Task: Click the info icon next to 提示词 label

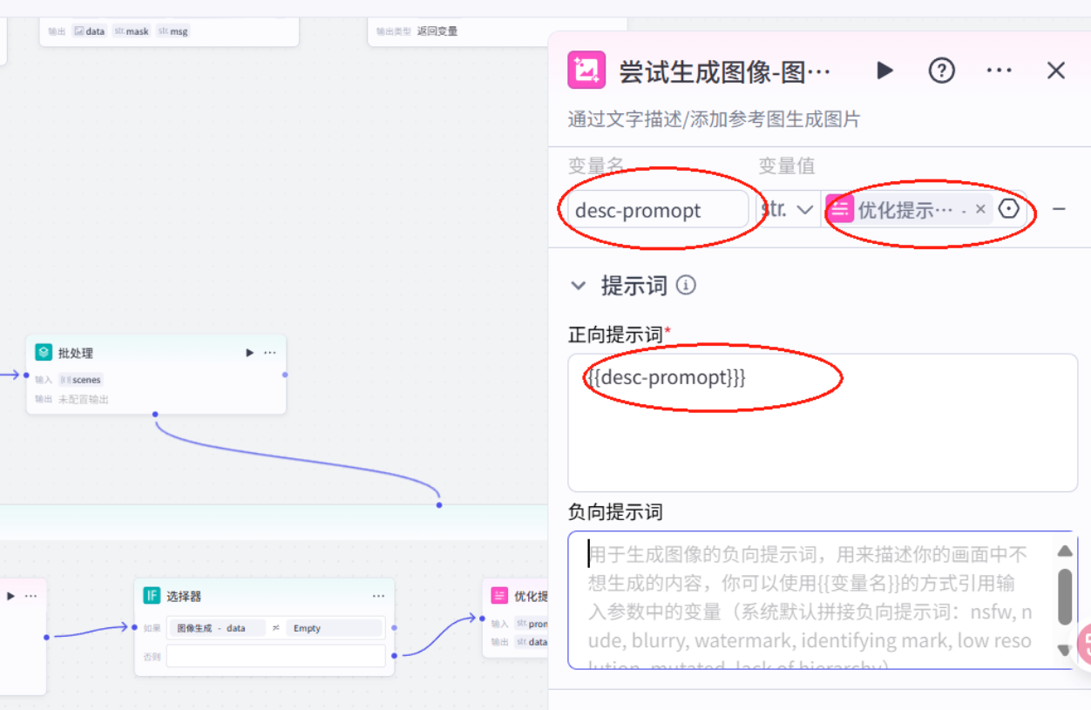Action: coord(685,285)
